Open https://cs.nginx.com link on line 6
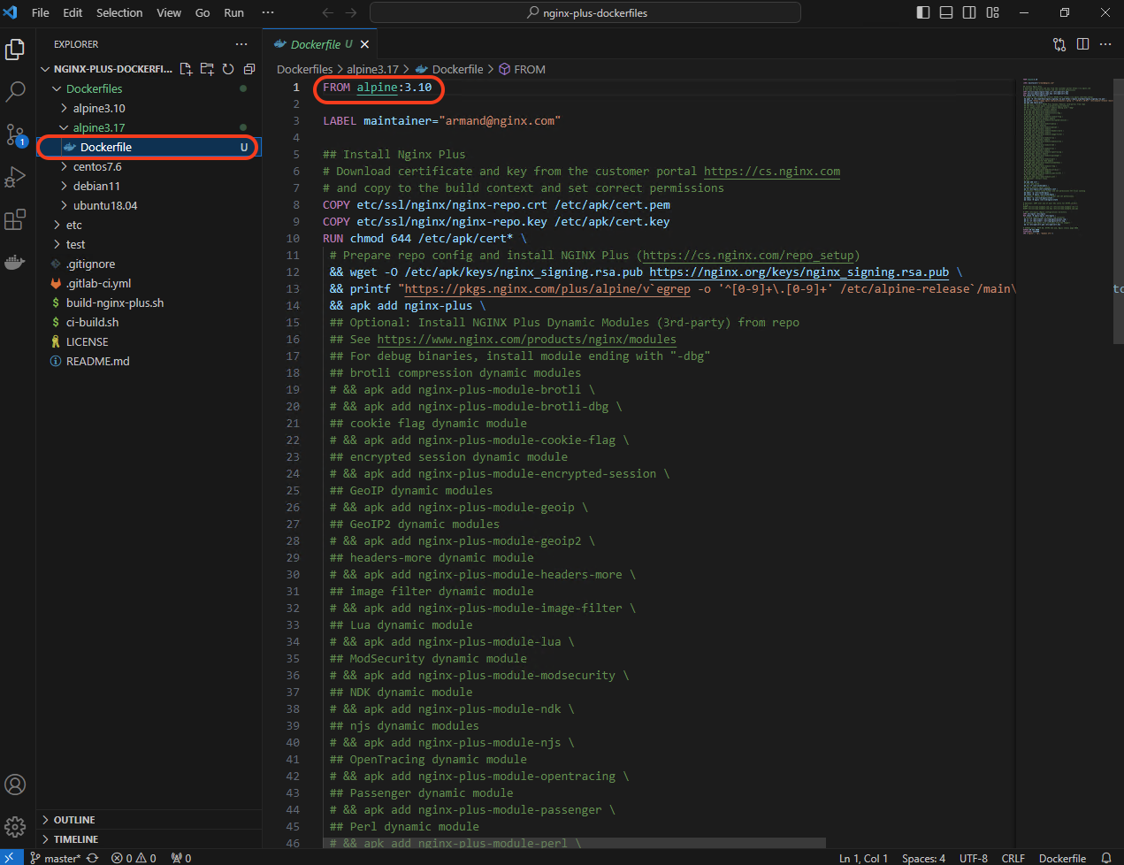Viewport: 1124px width, 865px height. coord(772,172)
